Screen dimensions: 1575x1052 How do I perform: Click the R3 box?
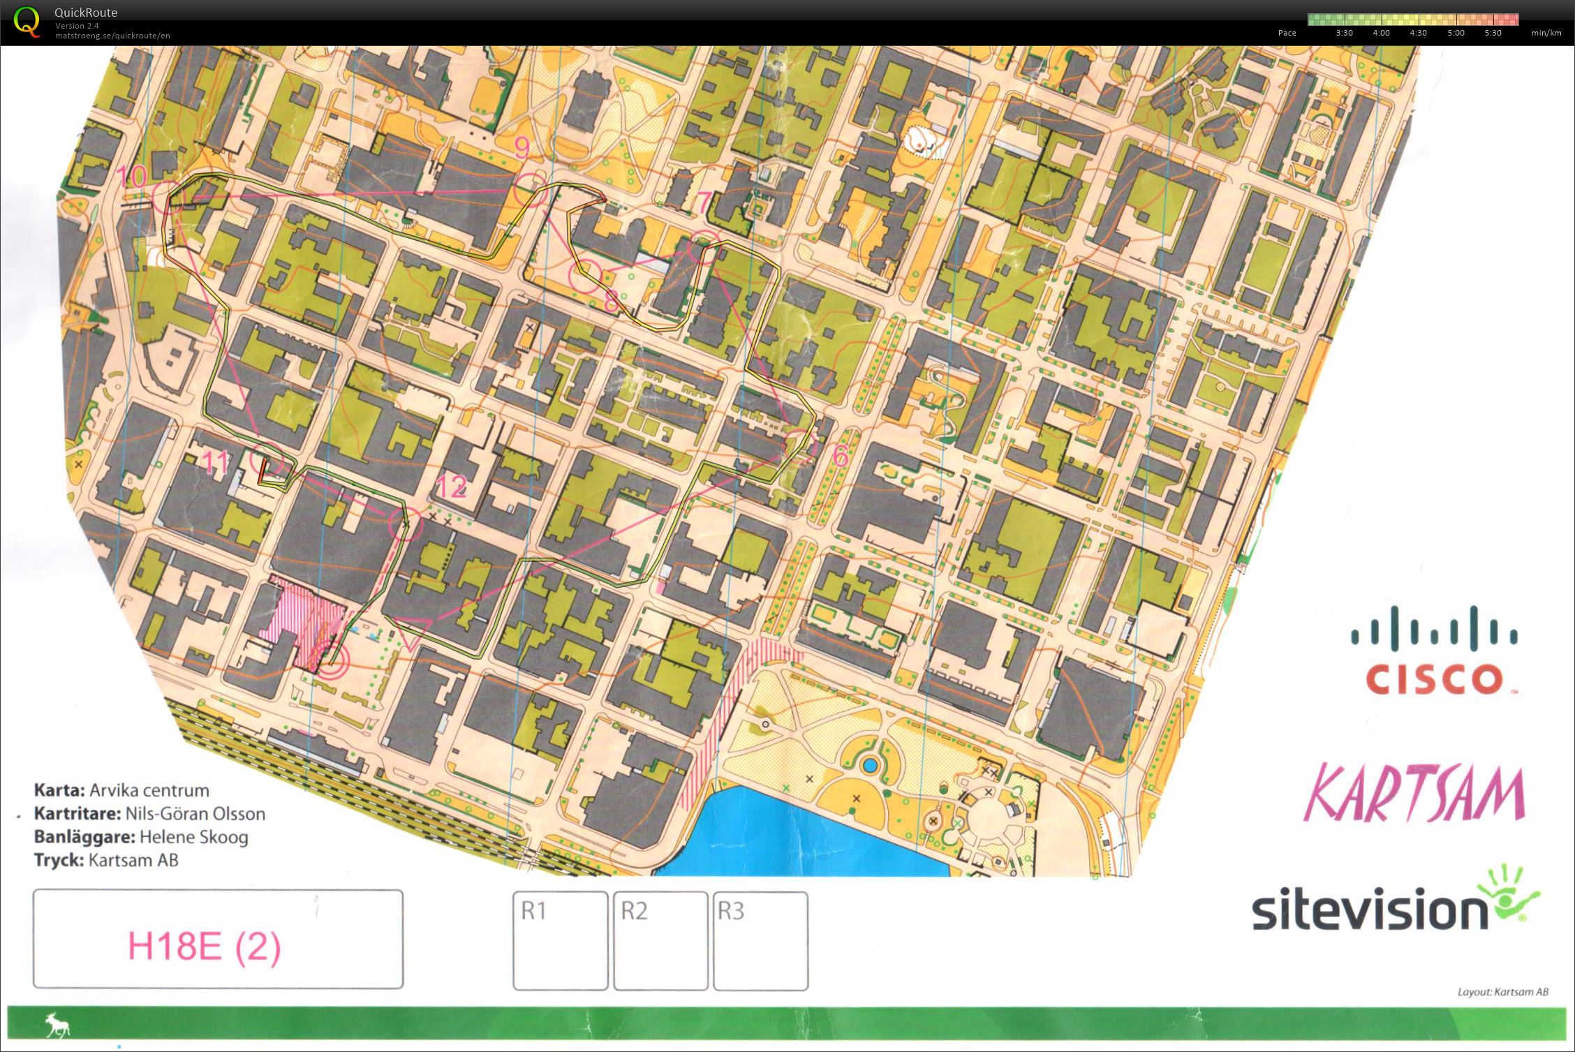[760, 940]
